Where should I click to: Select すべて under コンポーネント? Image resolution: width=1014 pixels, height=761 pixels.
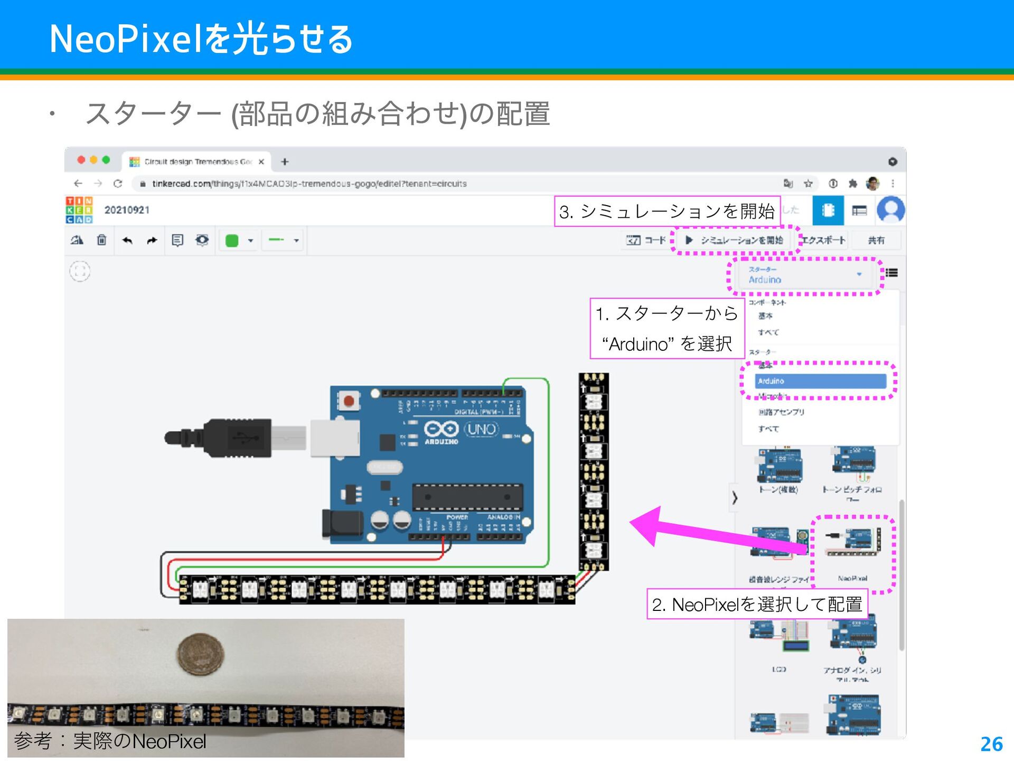coord(768,332)
